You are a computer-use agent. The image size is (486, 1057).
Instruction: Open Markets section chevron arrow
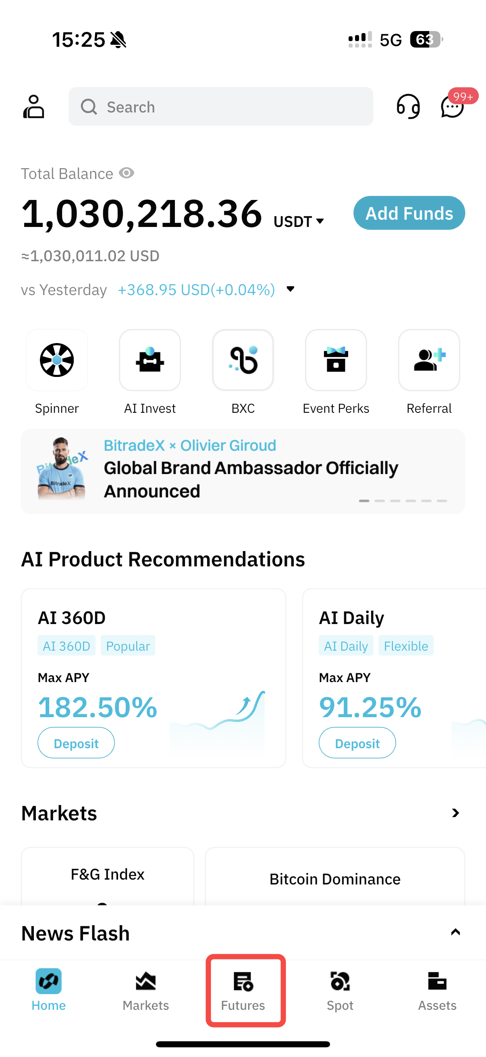tap(455, 813)
